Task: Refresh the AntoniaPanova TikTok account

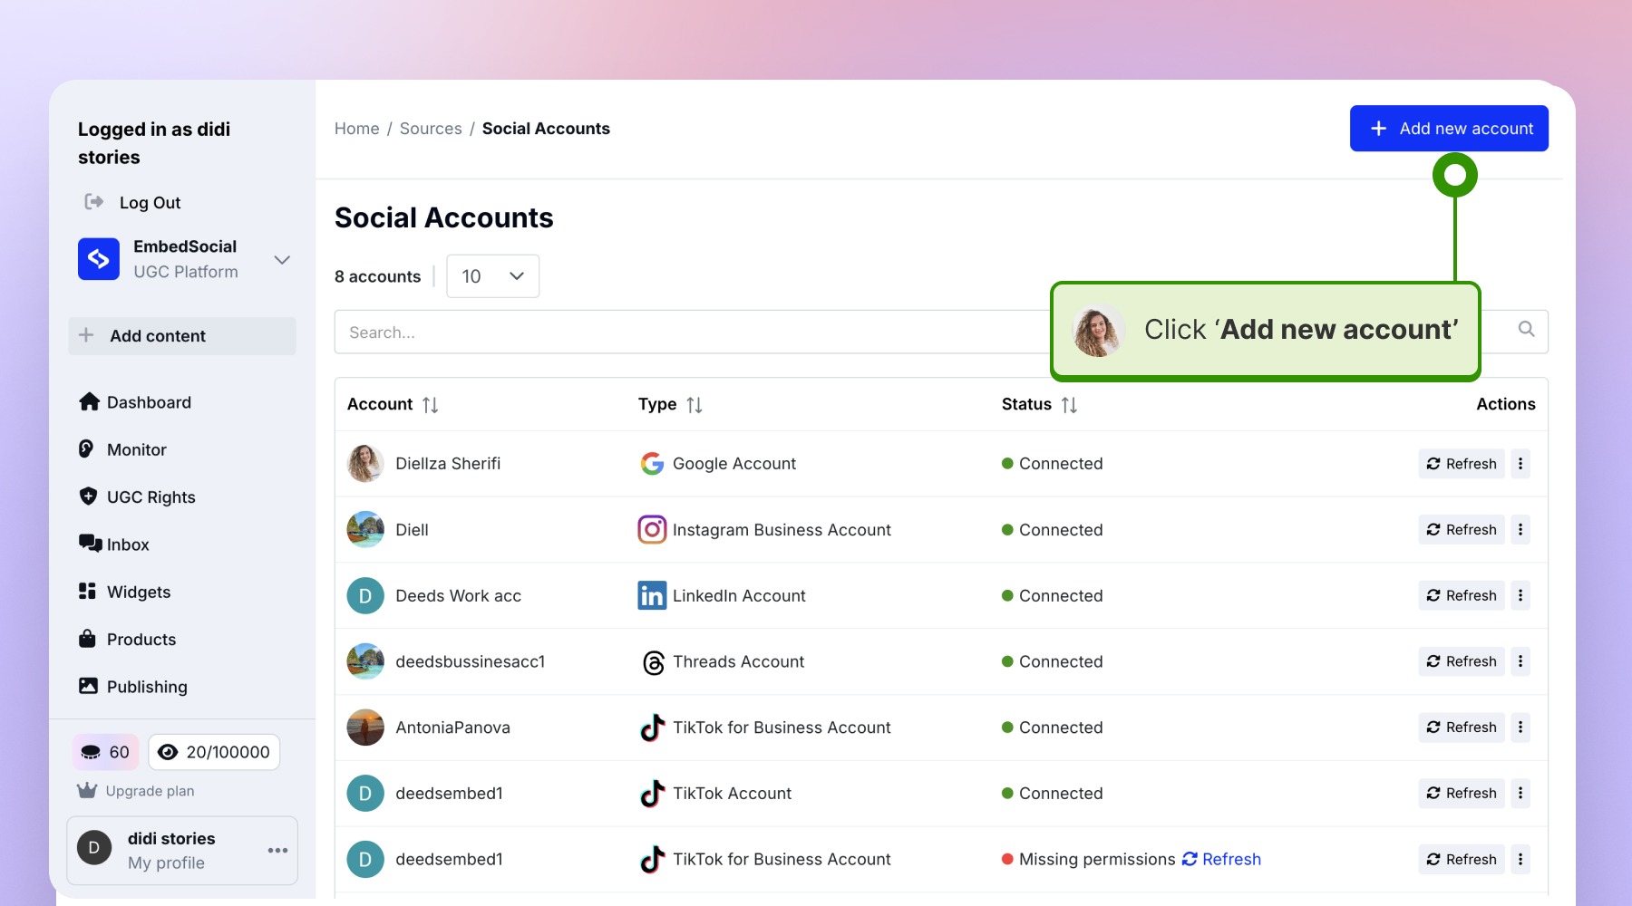Action: coord(1462,728)
